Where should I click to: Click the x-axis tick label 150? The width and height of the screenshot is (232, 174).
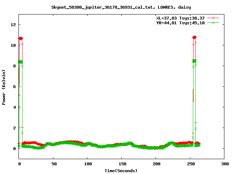(x=122, y=164)
